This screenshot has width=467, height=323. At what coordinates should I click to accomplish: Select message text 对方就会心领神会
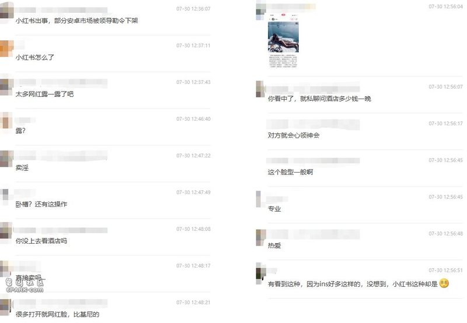point(294,135)
